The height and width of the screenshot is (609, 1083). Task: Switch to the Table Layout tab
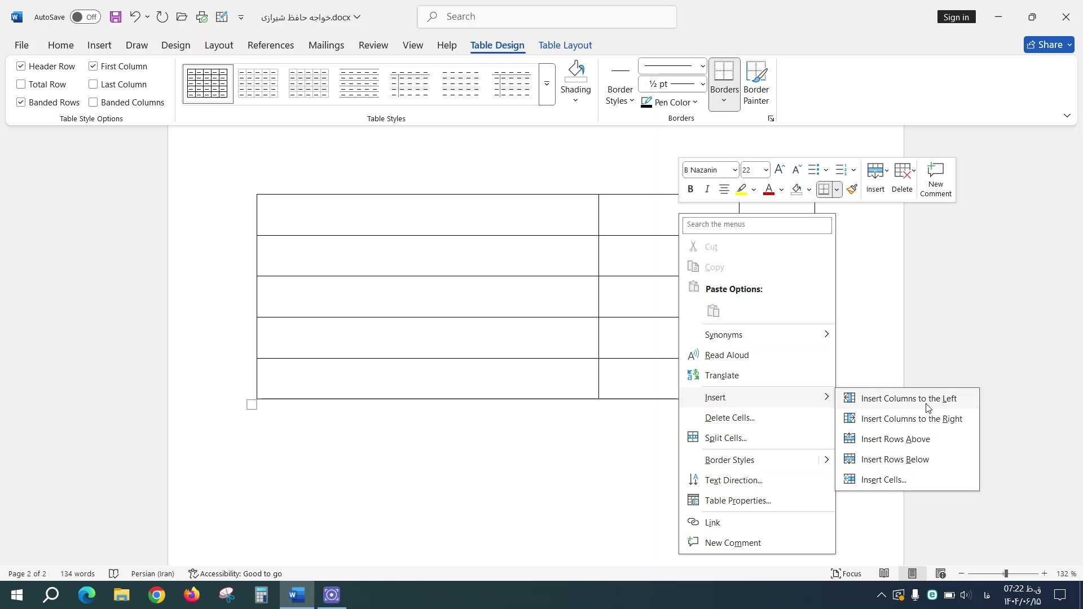pos(565,45)
